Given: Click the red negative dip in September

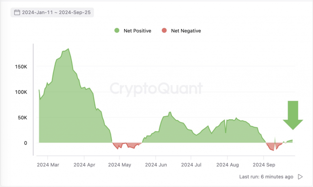Looking at the screenshot, I should [271, 147].
